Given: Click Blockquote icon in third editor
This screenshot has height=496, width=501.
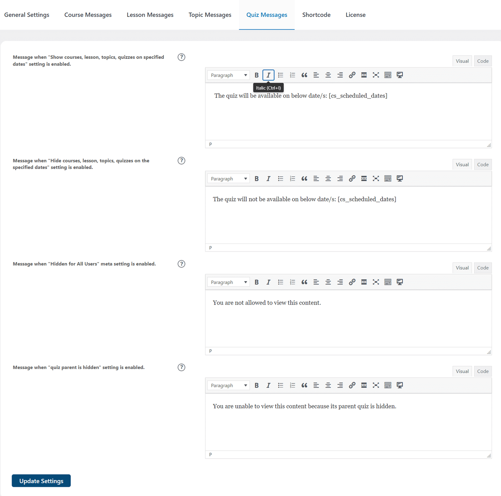Looking at the screenshot, I should tap(304, 282).
